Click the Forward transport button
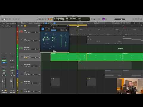The height and width of the screenshot is (107, 143). (40, 19)
